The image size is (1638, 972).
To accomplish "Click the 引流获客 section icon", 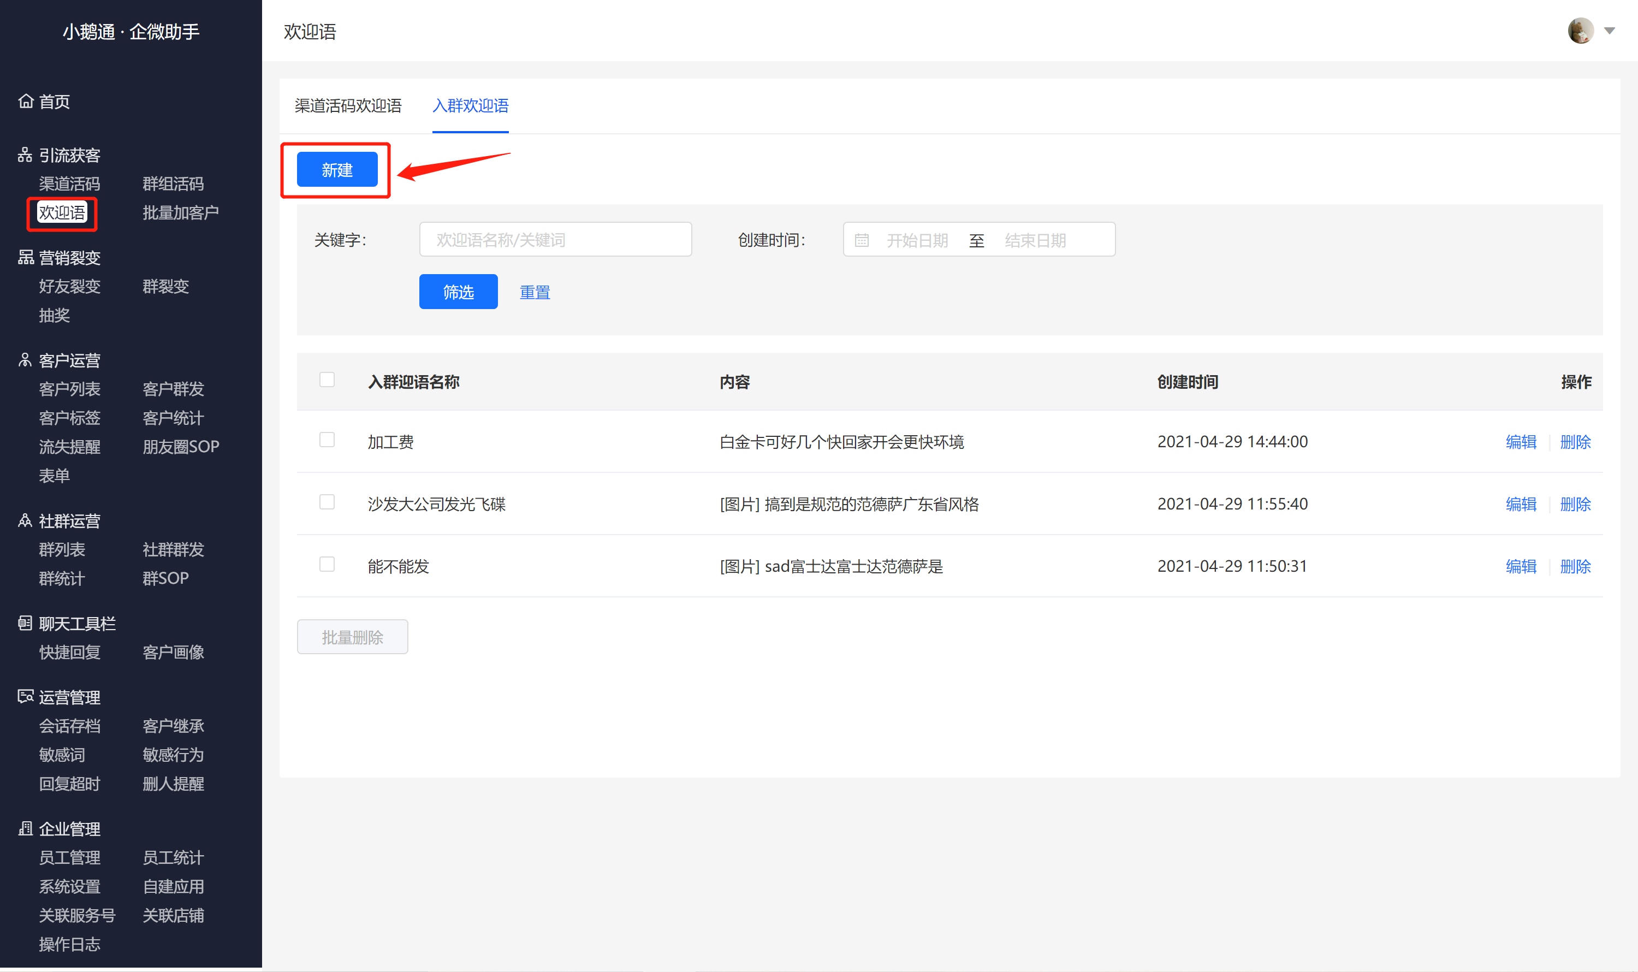I will pyautogui.click(x=25, y=155).
